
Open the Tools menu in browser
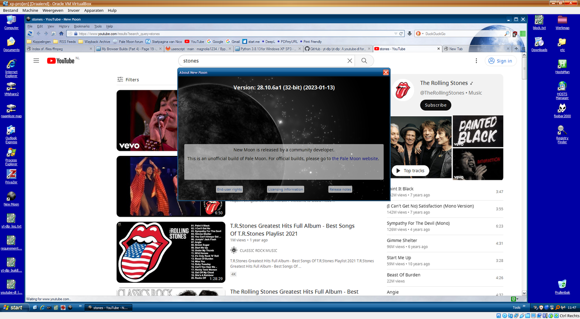coord(98,26)
